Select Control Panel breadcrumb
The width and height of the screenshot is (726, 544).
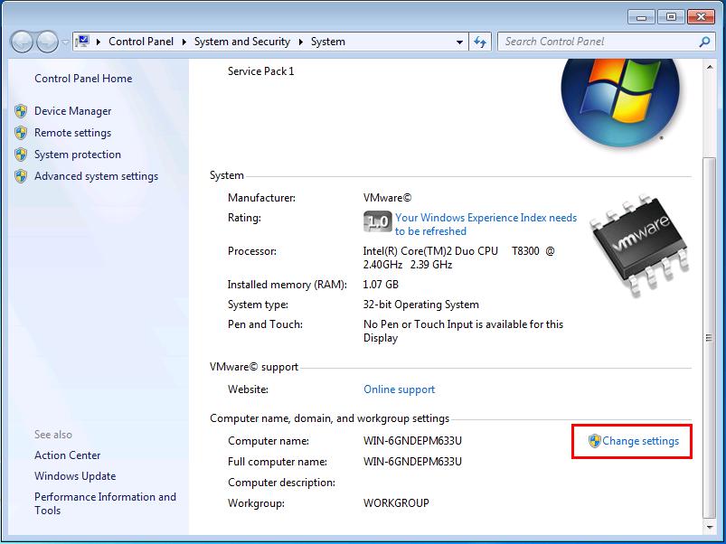(x=141, y=42)
